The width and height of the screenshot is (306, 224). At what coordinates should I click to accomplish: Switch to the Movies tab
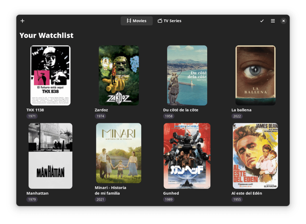click(x=137, y=21)
